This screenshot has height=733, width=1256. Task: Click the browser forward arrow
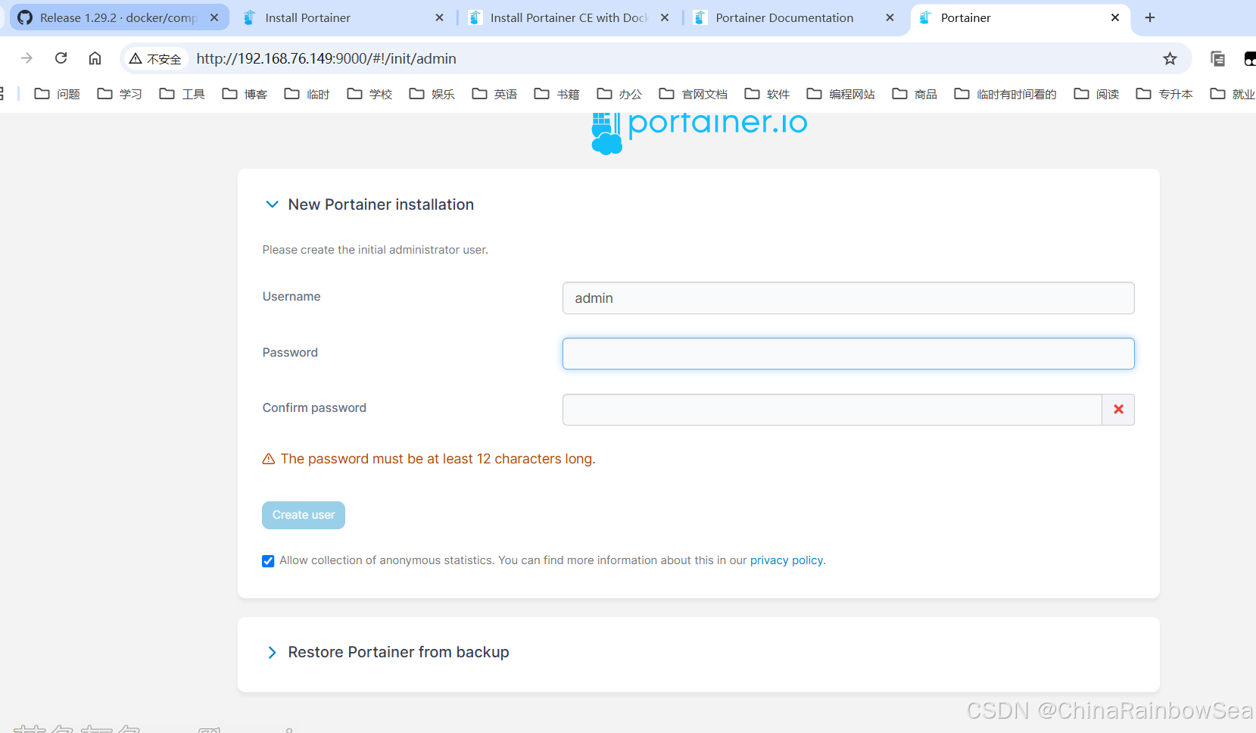click(26, 58)
